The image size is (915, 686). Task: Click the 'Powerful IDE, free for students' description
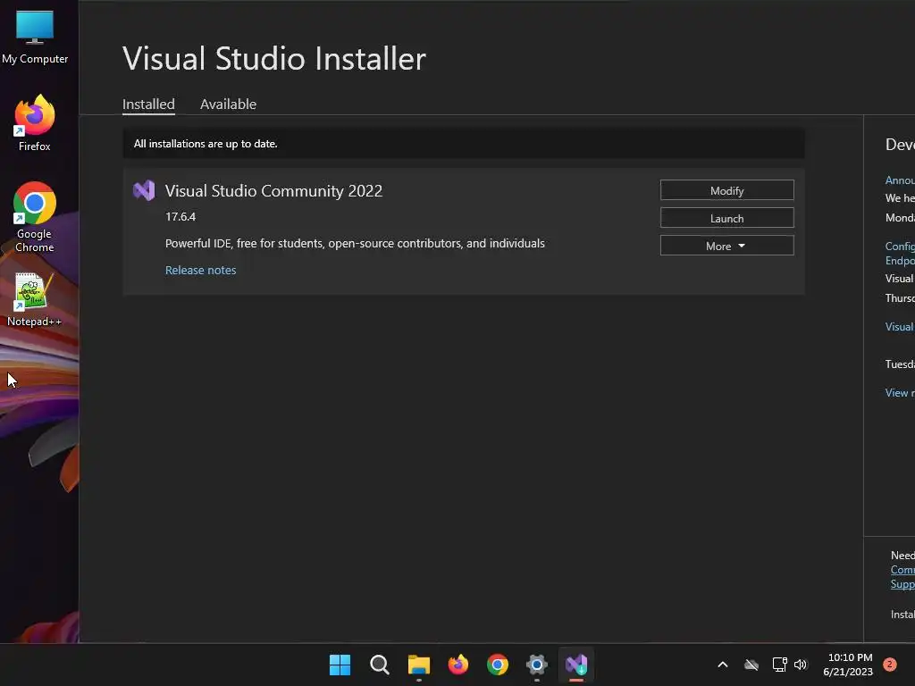click(x=355, y=243)
